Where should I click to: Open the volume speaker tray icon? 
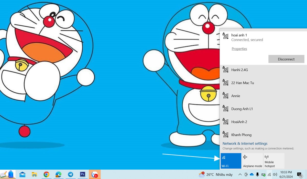click(x=275, y=175)
